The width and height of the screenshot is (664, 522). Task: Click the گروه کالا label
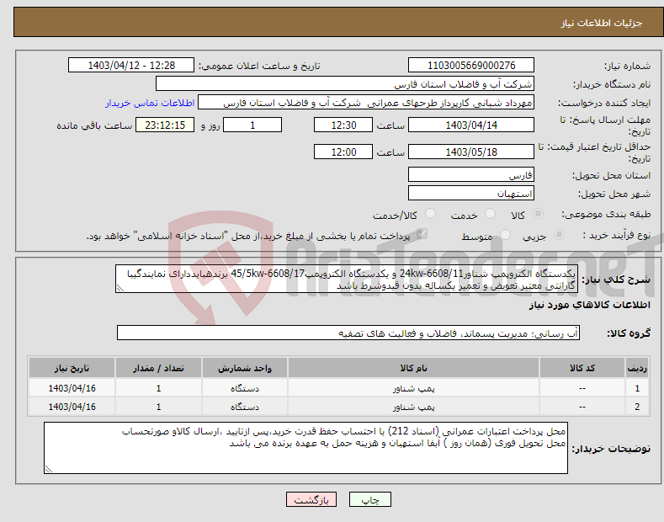pyautogui.click(x=629, y=333)
